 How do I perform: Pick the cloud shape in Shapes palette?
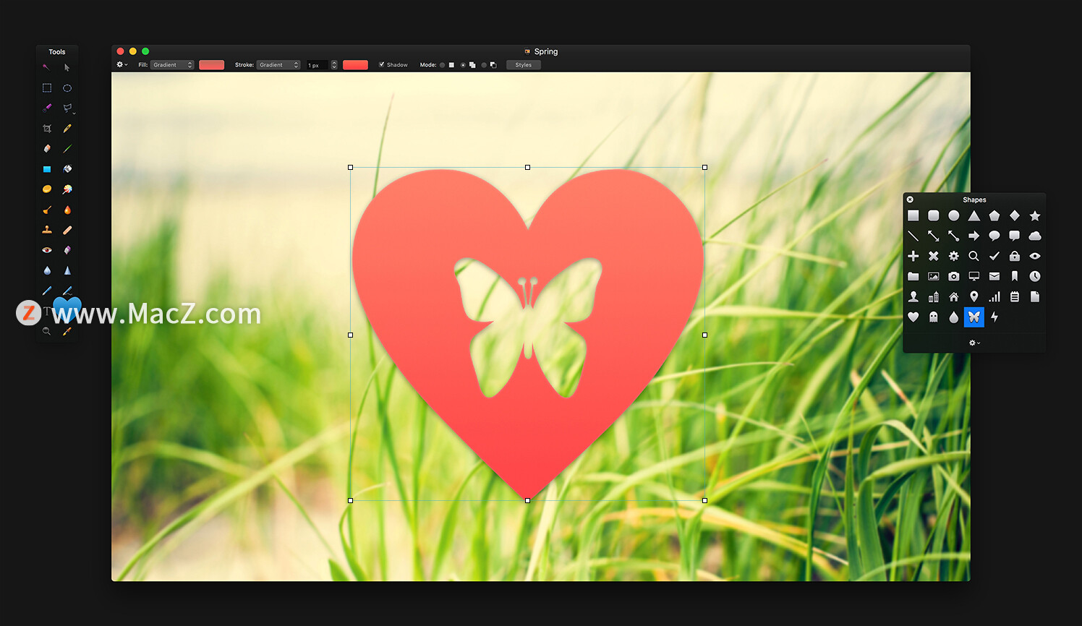1035,236
